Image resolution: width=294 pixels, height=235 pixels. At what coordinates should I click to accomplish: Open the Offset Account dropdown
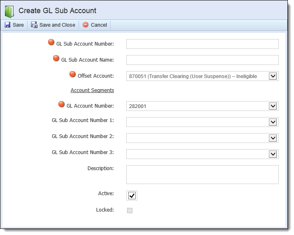pos(273,76)
